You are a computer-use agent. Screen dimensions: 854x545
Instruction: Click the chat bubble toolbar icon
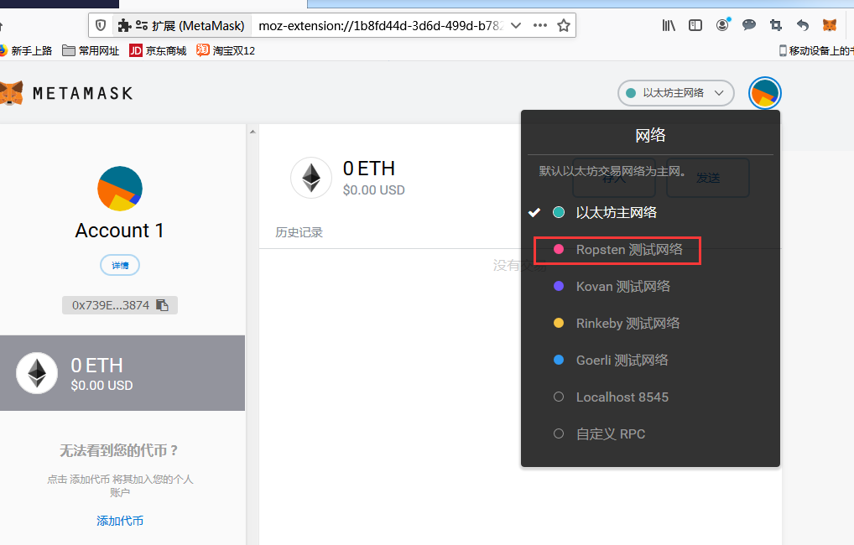click(x=749, y=25)
